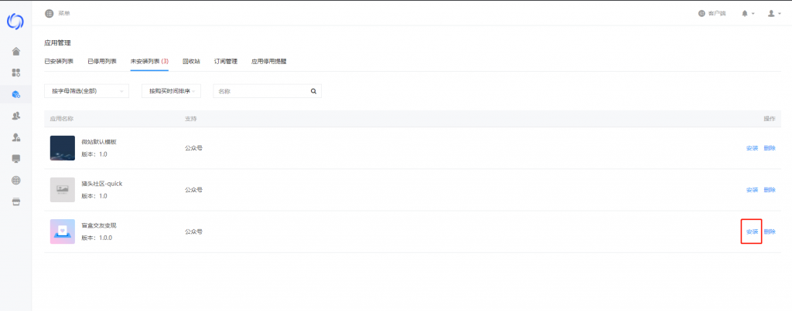Click the 操作 column header

coord(770,119)
